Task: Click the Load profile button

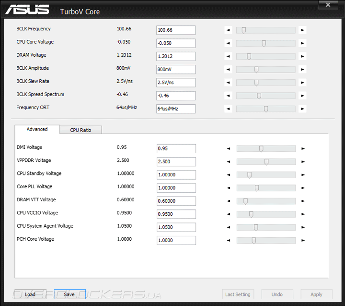Action: click(30, 294)
